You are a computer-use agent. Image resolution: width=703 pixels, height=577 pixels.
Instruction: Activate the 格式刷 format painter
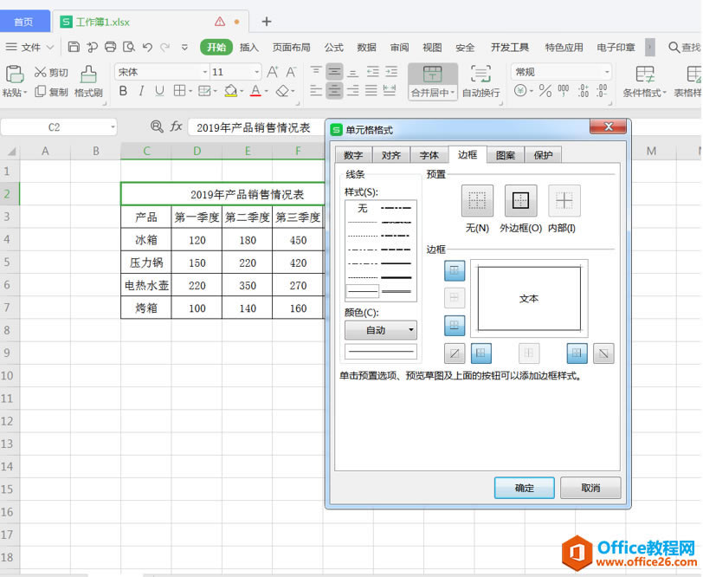point(88,81)
